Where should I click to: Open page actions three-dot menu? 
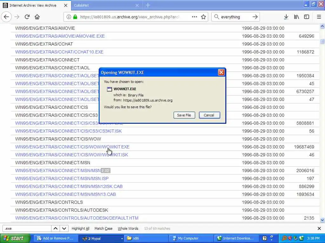pos(195,17)
